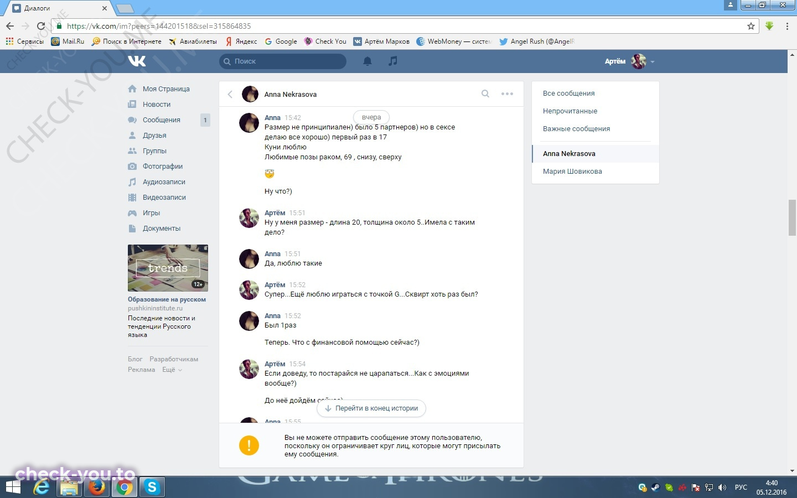
Task: Open Мария Шовикова conversation tab
Action: click(596, 172)
